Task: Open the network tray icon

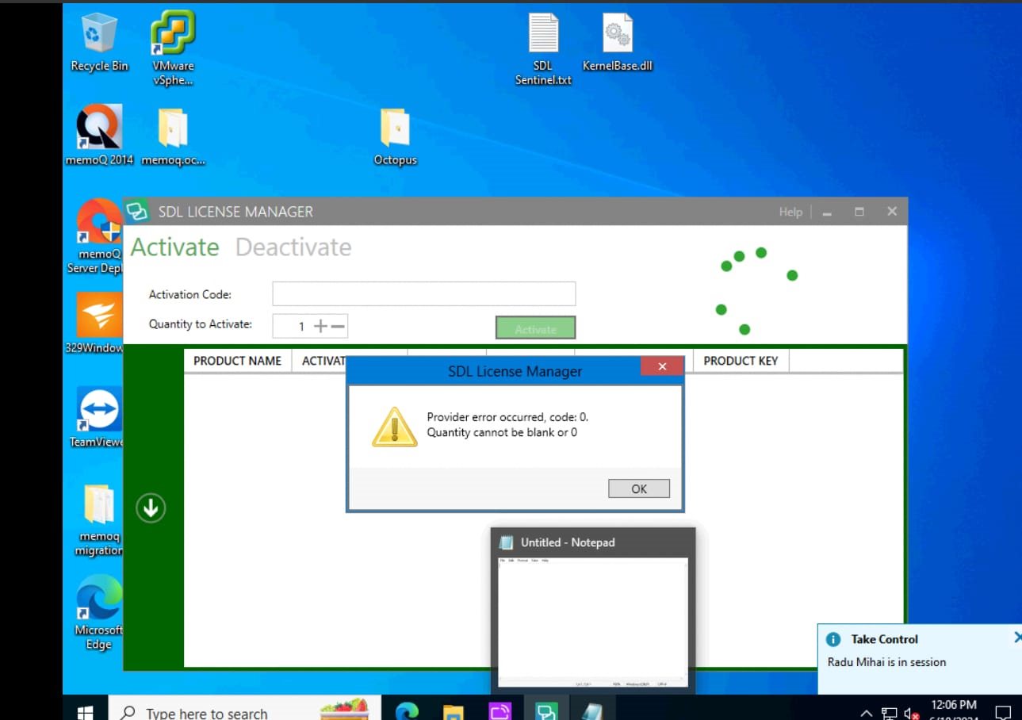Action: [890, 713]
